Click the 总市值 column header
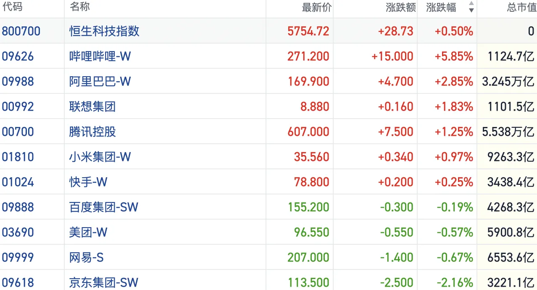Screen dimensions: 537x290 521,8
